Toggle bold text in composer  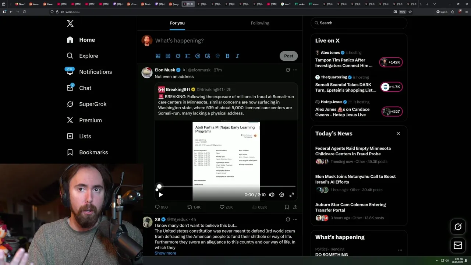click(227, 56)
